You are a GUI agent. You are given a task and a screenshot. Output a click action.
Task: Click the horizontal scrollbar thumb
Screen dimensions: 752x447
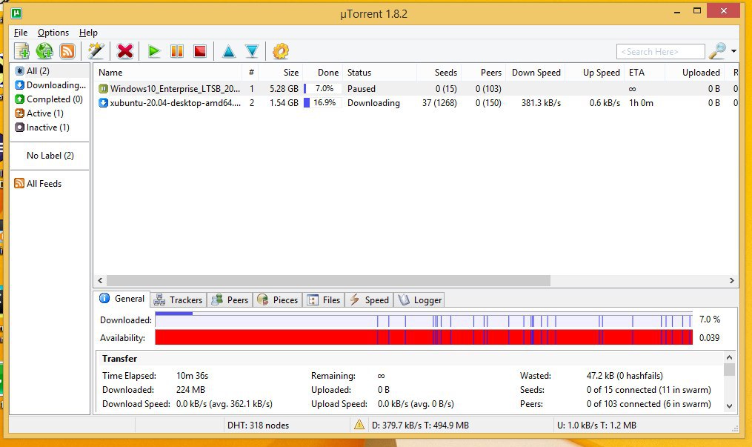[328, 280]
